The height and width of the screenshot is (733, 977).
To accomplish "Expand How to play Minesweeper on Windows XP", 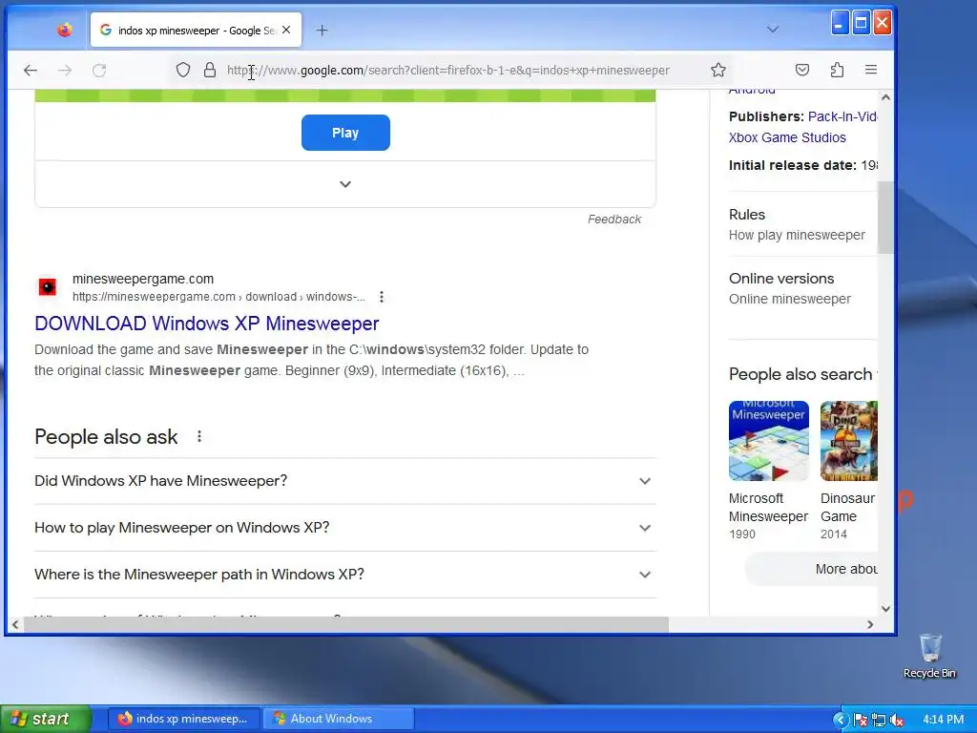I will [x=345, y=528].
